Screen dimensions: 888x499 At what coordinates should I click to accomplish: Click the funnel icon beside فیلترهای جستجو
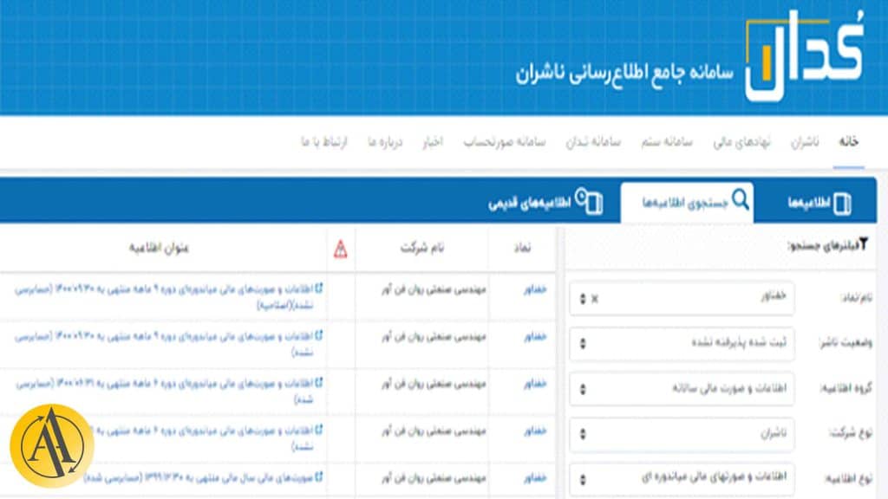coord(863,243)
